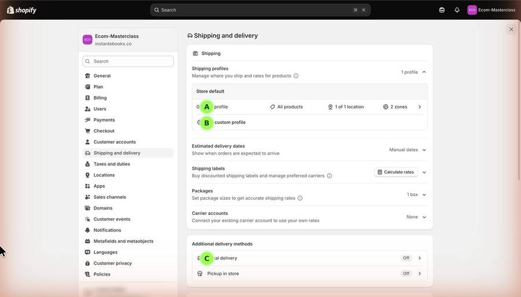Click All products in general profile
Image resolution: width=521 pixels, height=297 pixels.
(287, 107)
